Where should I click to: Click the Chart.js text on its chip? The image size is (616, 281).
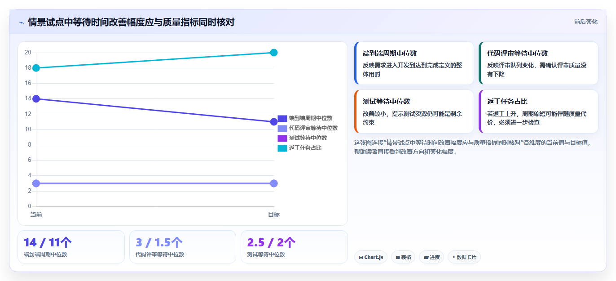(374, 257)
